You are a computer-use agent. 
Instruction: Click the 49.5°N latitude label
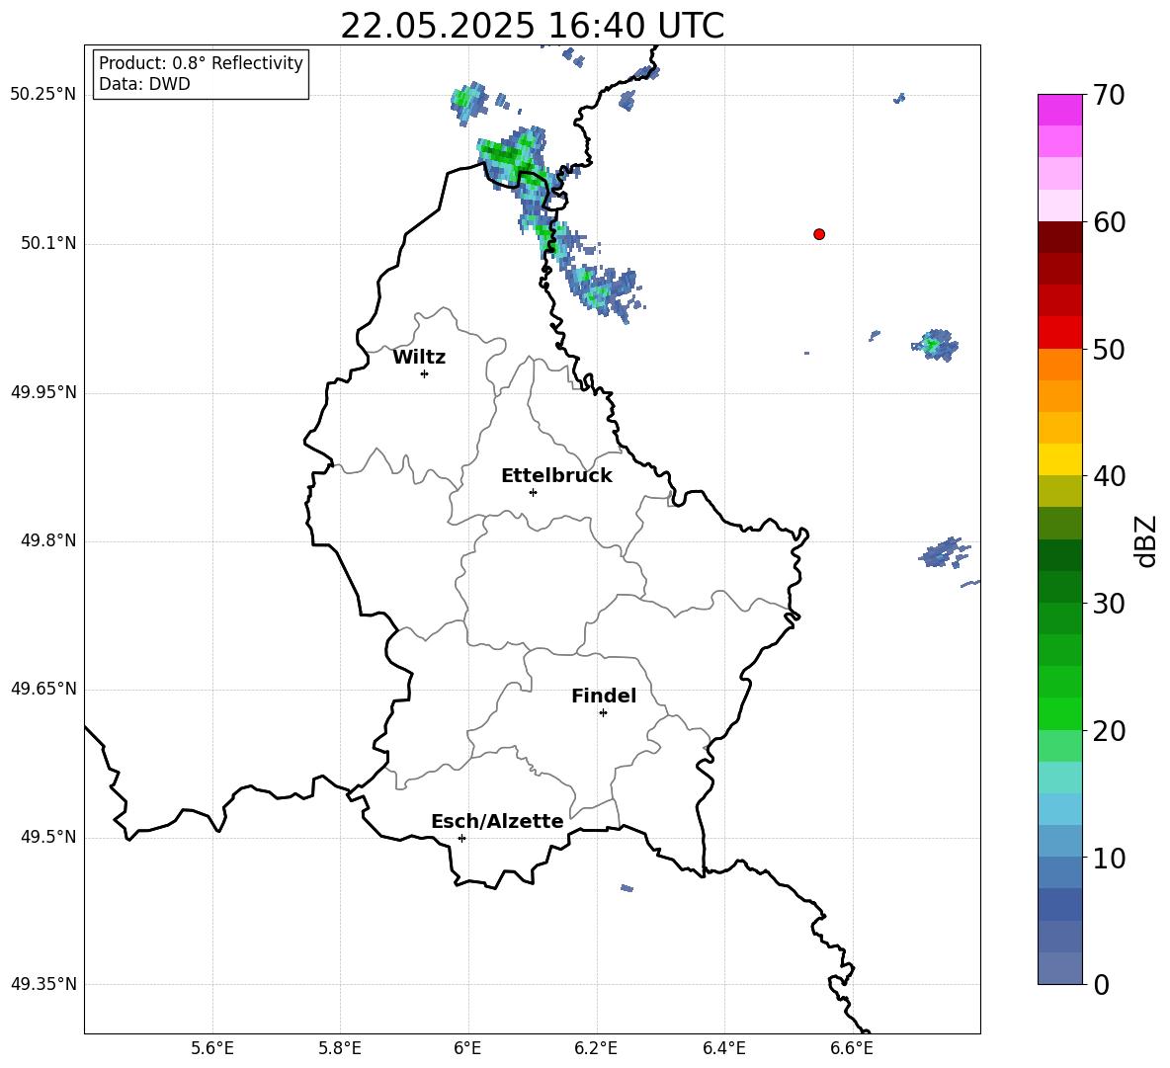(x=48, y=837)
